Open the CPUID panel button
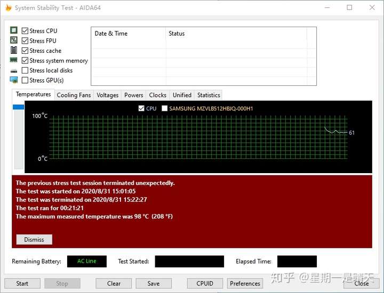Viewport: 384px width, 293px height. [x=205, y=283]
